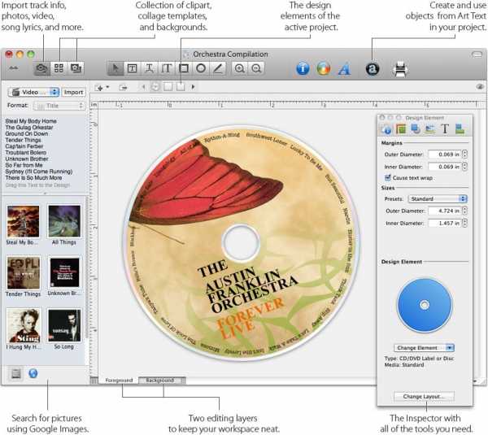Select the Steal My Bo... album thumbnail

pos(23,221)
